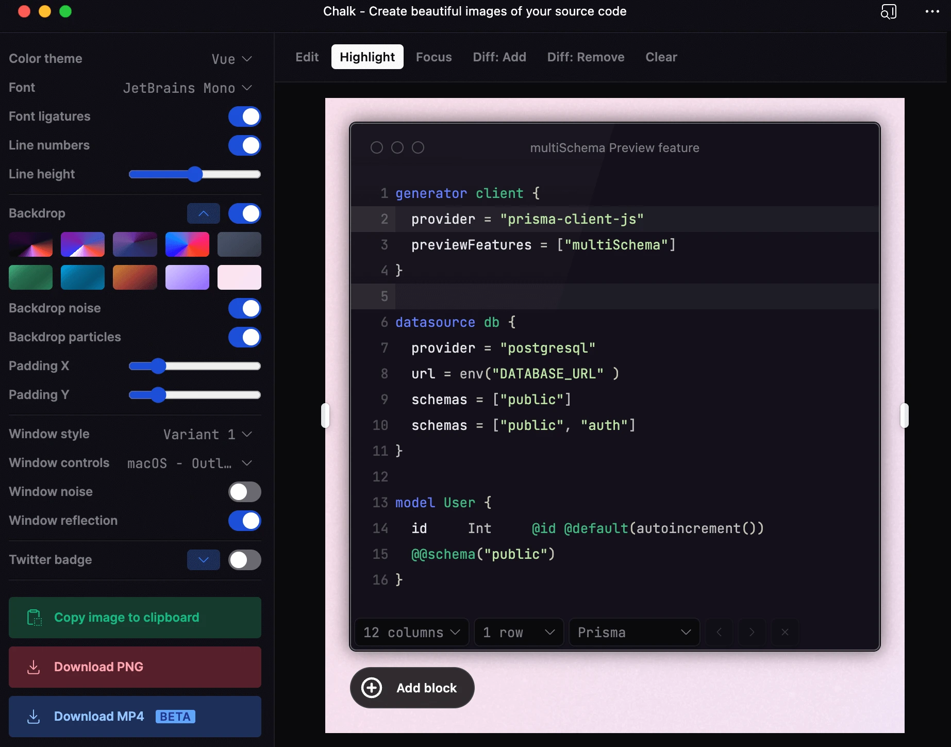Switch to the Focus mode tab
The width and height of the screenshot is (951, 747).
433,57
